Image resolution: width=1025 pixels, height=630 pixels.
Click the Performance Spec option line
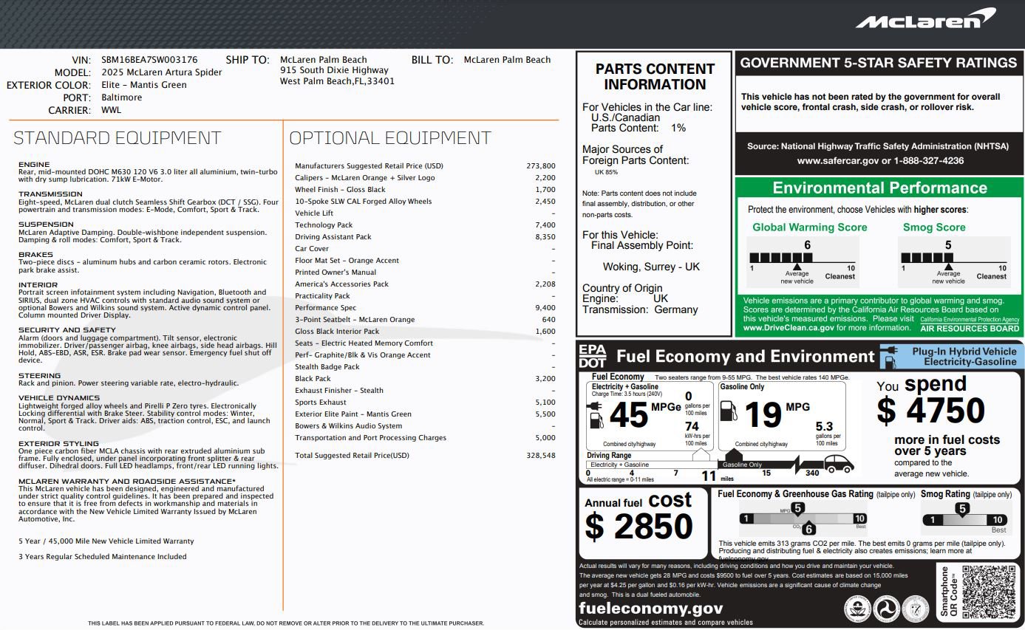click(326, 308)
